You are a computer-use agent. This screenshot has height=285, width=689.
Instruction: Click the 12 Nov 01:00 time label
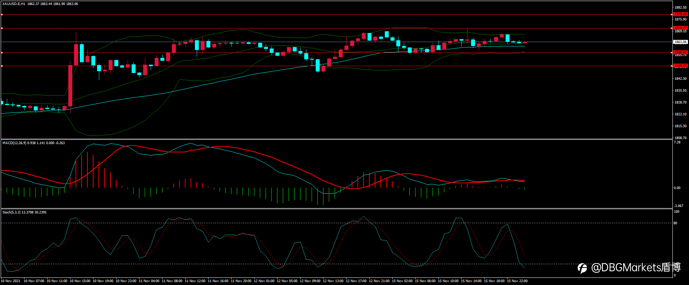click(x=264, y=281)
